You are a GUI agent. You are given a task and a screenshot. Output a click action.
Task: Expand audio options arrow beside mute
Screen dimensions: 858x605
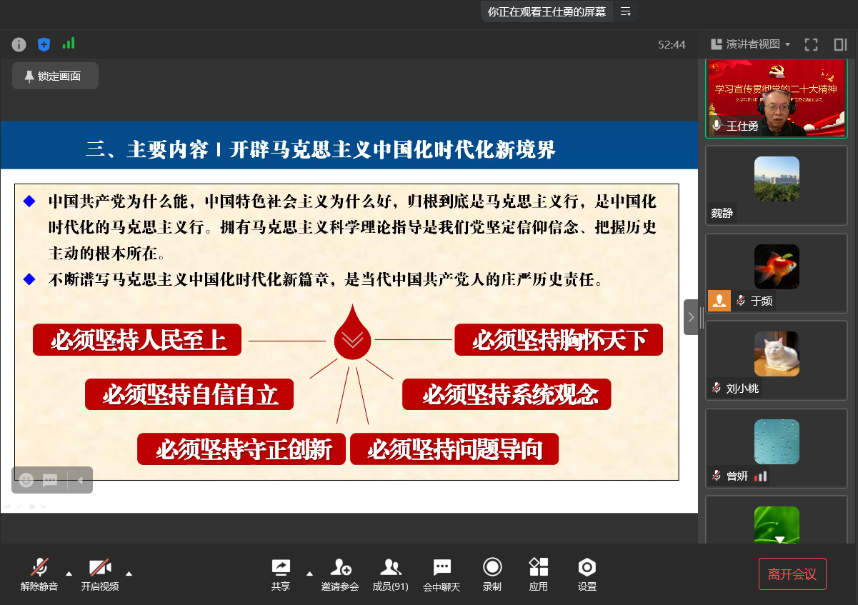pyautogui.click(x=69, y=573)
